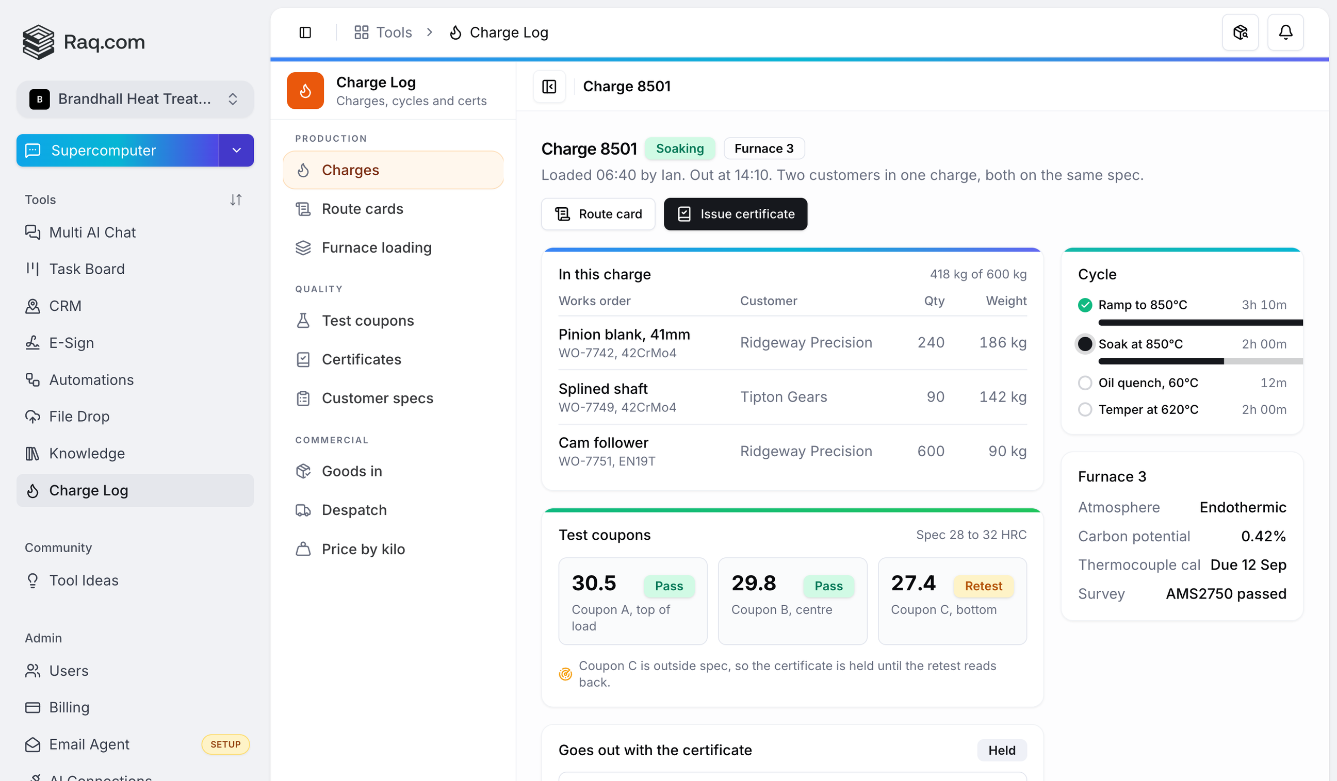Click the Test coupons flask icon
This screenshot has width=1337, height=781.
(303, 321)
